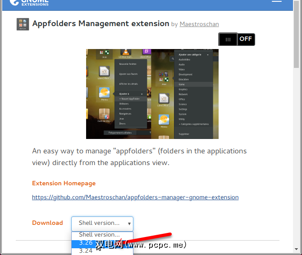Click the Download label
This screenshot has height=255, width=302.
pyautogui.click(x=48, y=223)
